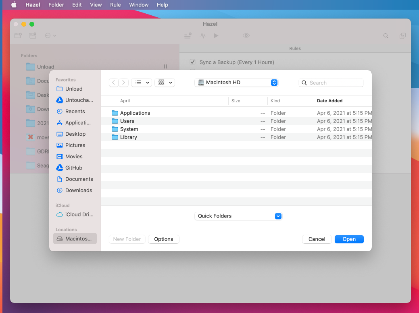Expand the Macintosh HD location popup
This screenshot has width=419, height=313.
236,83
